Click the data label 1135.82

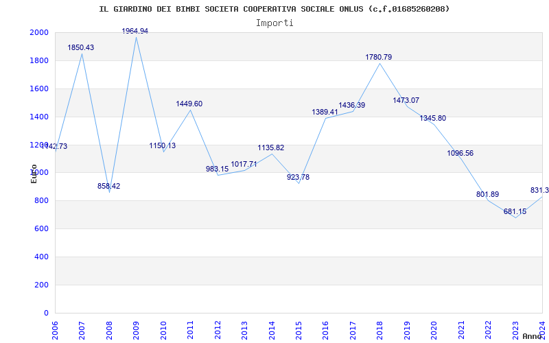pyautogui.click(x=271, y=148)
